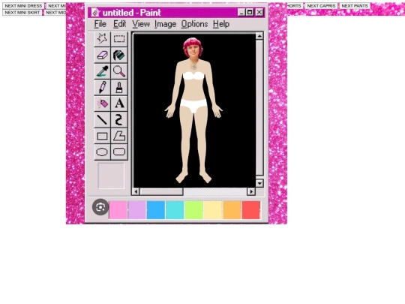Select the rectangular Select tool
405x304 pixels.
[119, 39]
